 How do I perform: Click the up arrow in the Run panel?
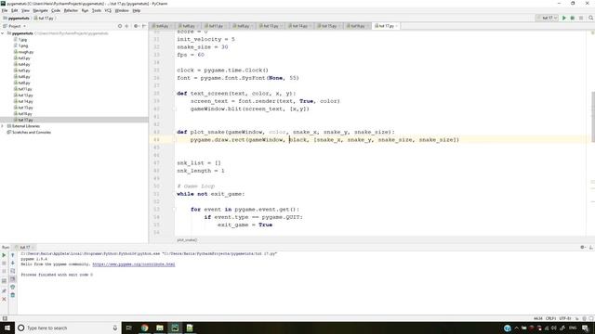coord(12,255)
